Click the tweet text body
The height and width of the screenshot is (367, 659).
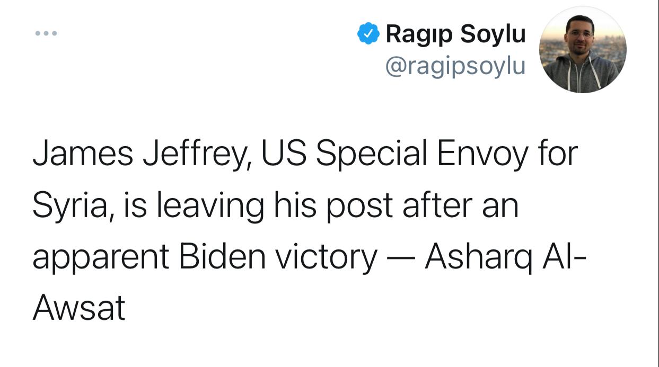(305, 230)
